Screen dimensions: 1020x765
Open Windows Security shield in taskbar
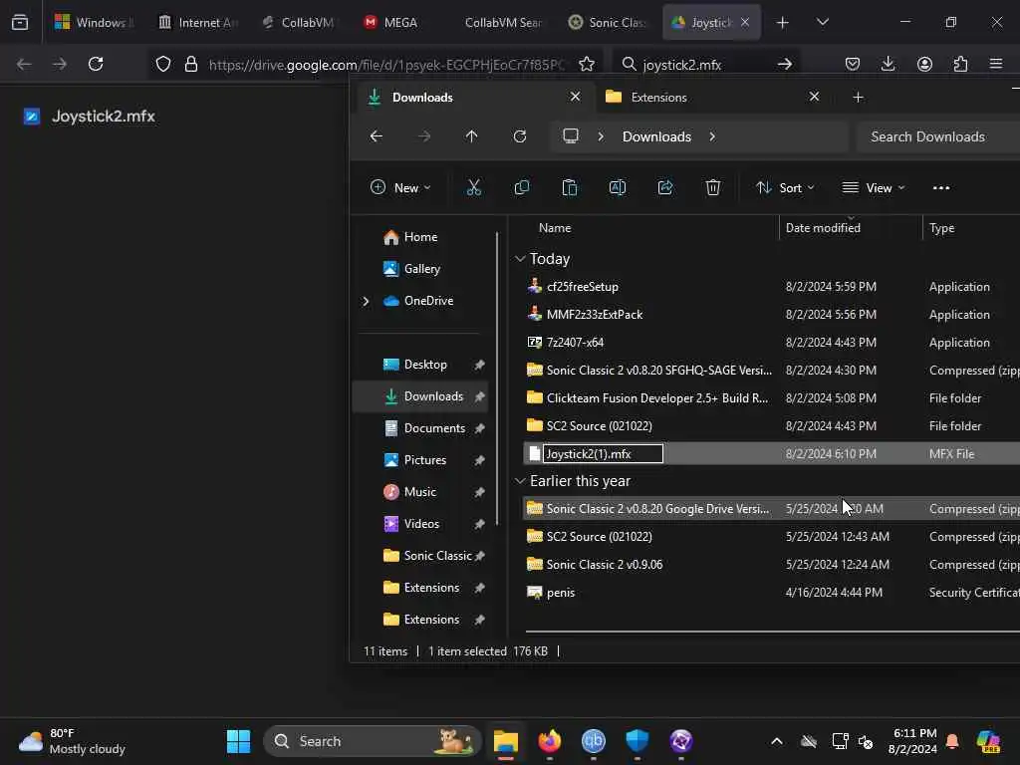[x=637, y=741]
